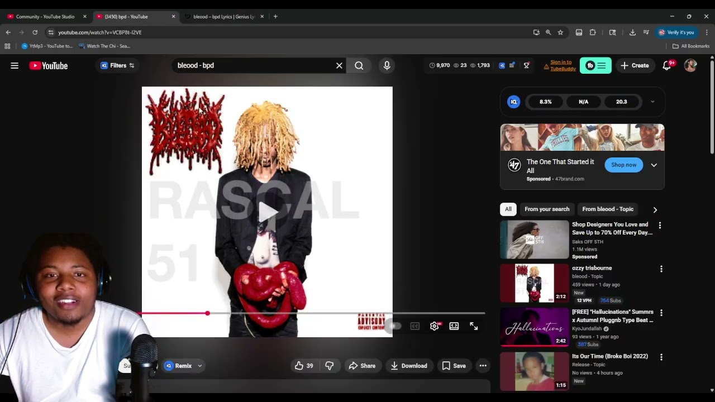Go back in browser history

click(x=8, y=32)
